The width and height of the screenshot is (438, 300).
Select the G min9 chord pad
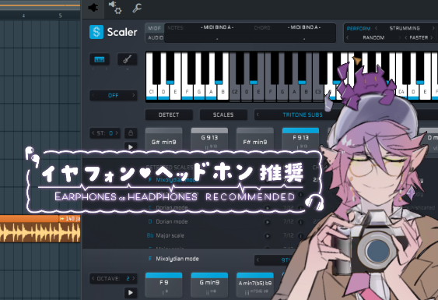coord(209,285)
